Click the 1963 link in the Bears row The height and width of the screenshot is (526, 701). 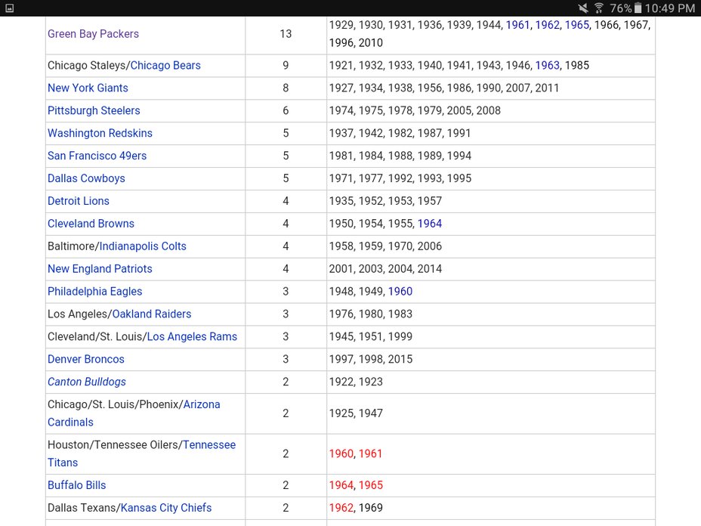click(x=547, y=66)
